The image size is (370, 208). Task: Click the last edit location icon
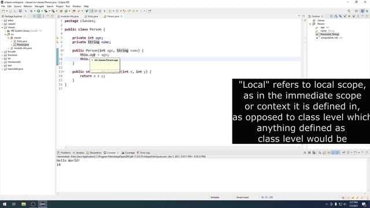124,11
